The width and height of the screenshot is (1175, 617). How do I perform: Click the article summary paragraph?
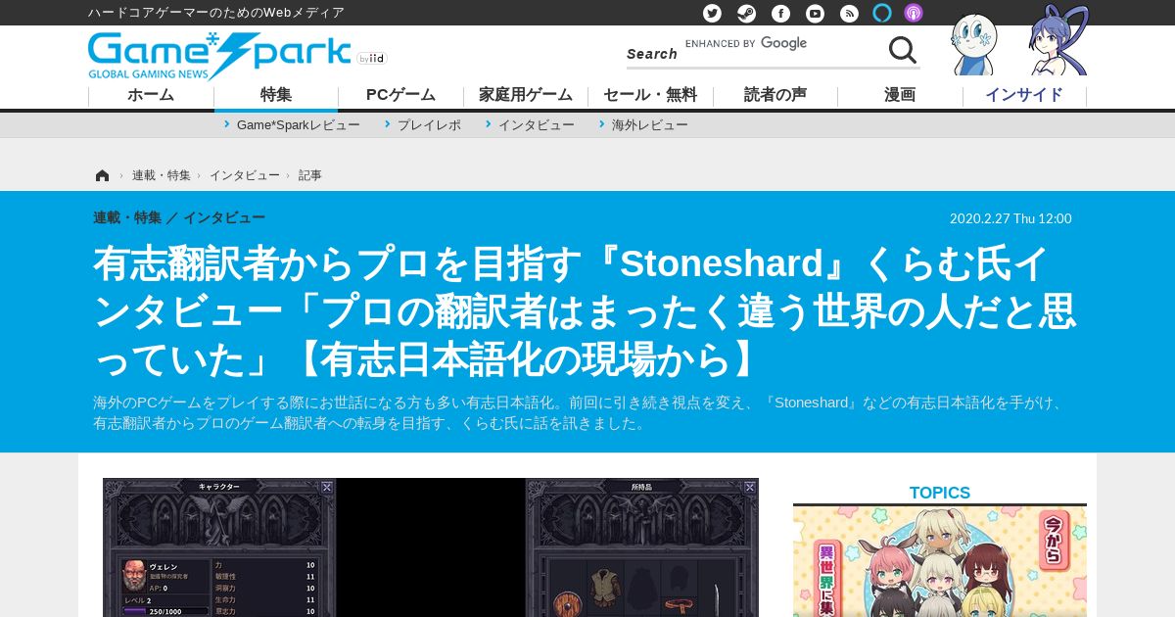tap(580, 413)
